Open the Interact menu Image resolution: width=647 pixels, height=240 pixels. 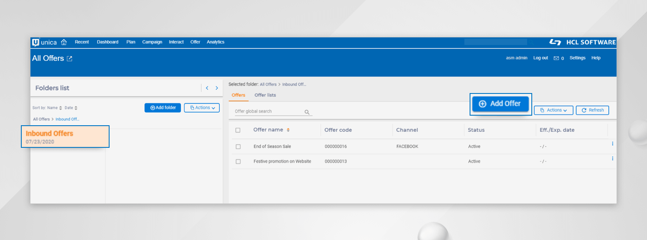pos(176,42)
